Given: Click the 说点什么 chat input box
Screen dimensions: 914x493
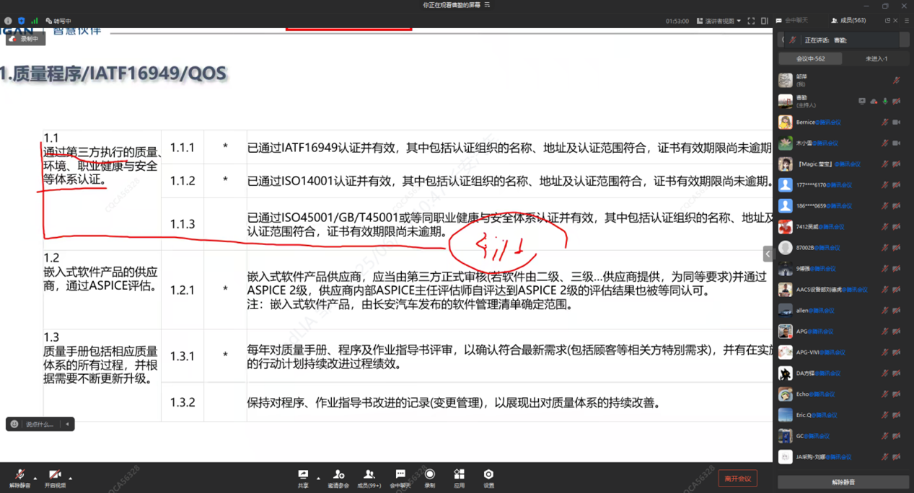Looking at the screenshot, I should (40, 425).
